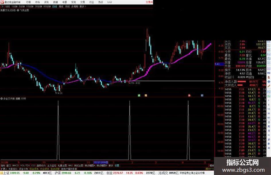The height and width of the screenshot is (175, 271).
Task: Select the VOL-TDX indicator tab
Action: coord(25,166)
